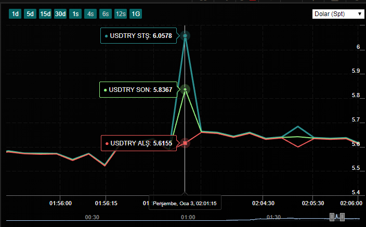Image resolution: width=366 pixels, height=227 pixels.
Task: Click the 01:56:00 time axis label
Action: pyautogui.click(x=60, y=203)
